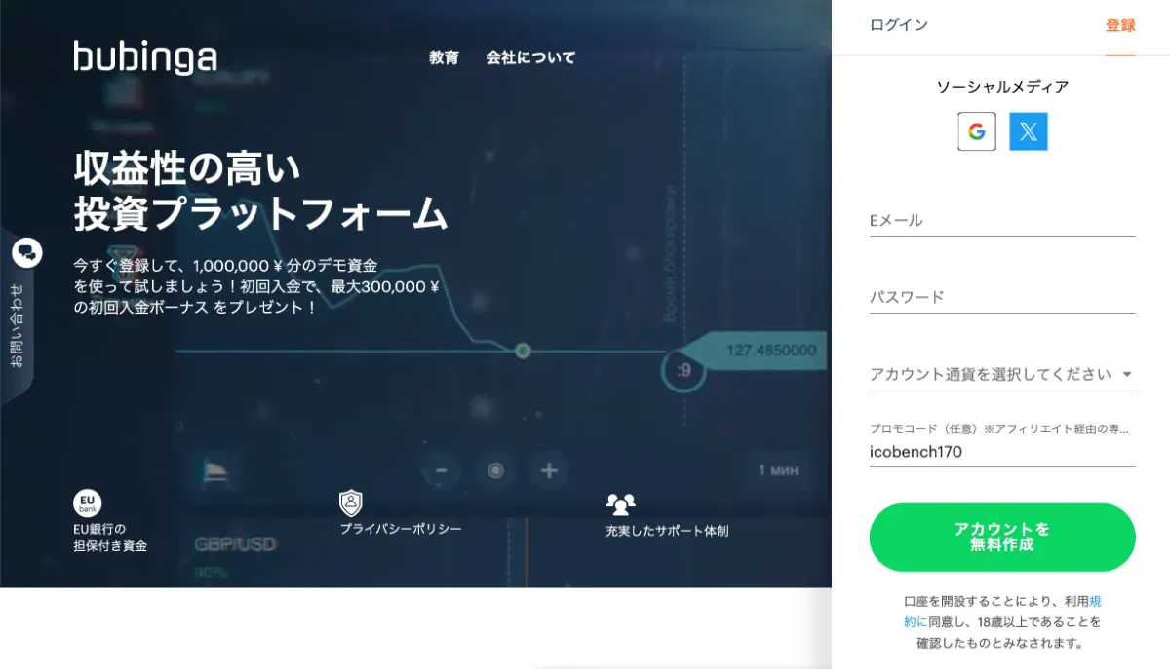Click the 充実したサポート体制 text
The width and height of the screenshot is (1170, 669).
point(667,531)
